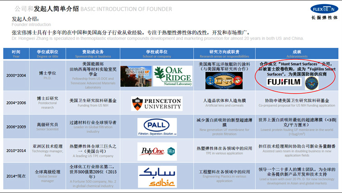Screen dimensions: 342x193
Task: Select the University of Tennessee logo
Action: click(x=135, y=76)
